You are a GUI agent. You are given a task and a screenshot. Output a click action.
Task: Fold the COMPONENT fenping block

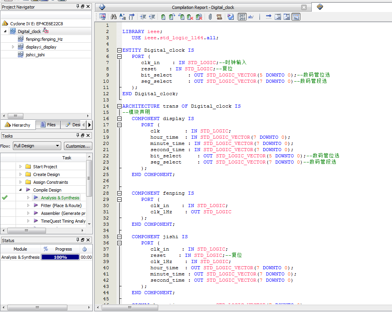coord(120,193)
